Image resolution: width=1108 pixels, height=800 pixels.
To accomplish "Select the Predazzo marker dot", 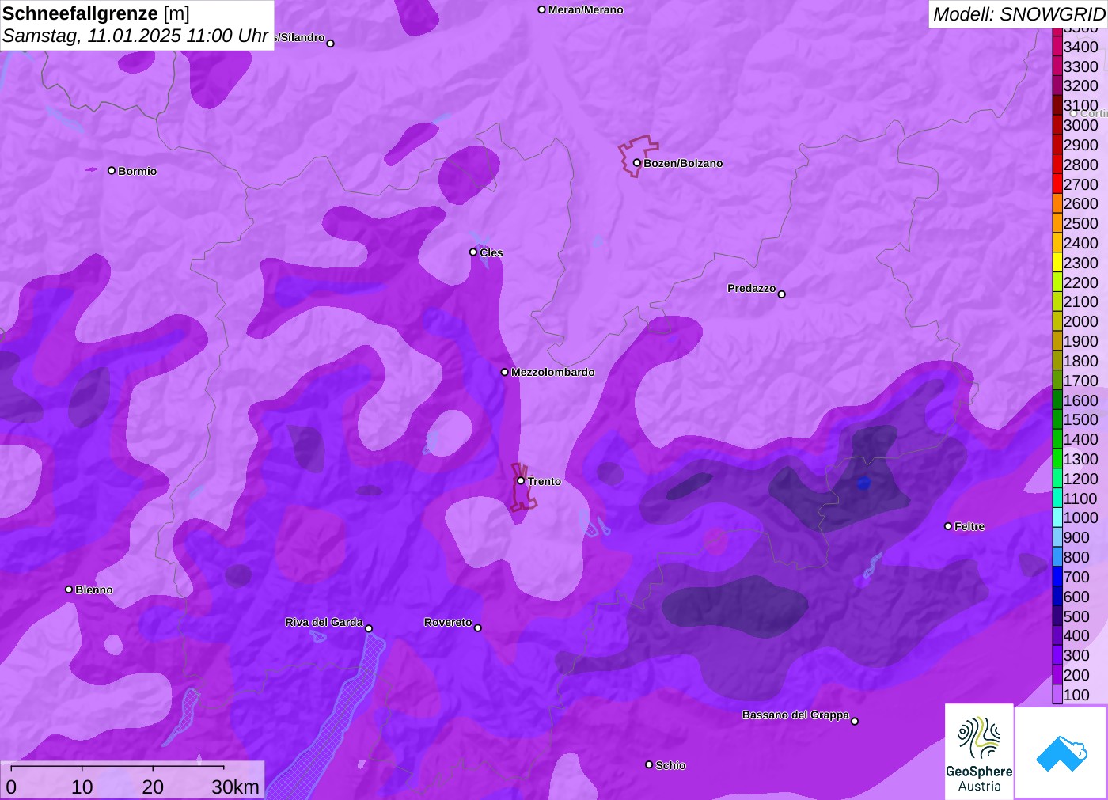I will (781, 294).
